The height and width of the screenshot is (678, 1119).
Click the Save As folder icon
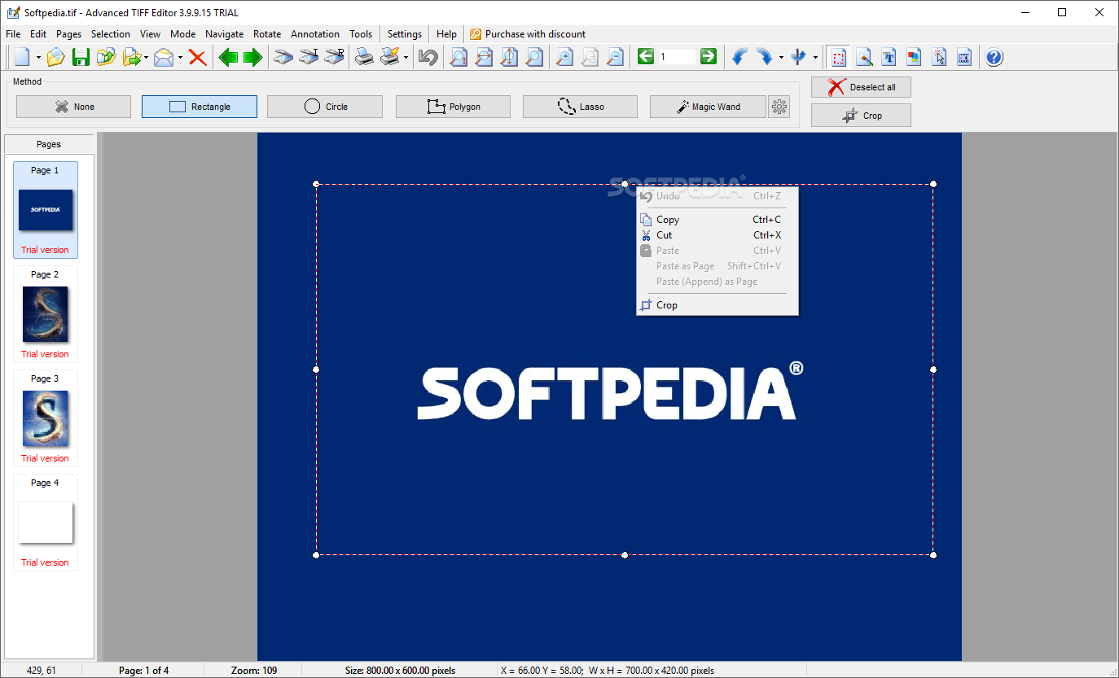click(x=106, y=57)
